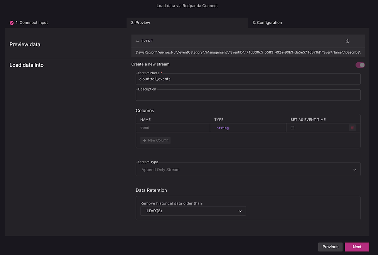Click the event column name cell
This screenshot has width=378, height=255.
173,128
